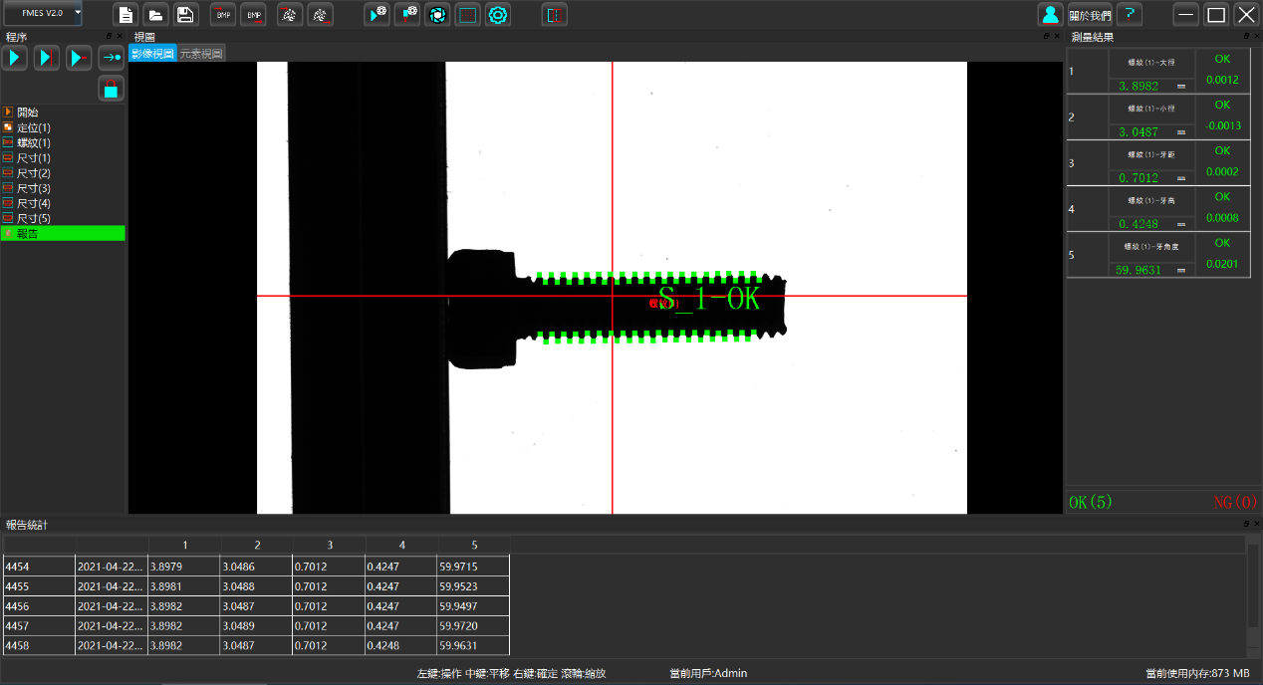Toggle the cyan padlock lock button
Viewport: 1263px width, 685px height.
point(111,89)
